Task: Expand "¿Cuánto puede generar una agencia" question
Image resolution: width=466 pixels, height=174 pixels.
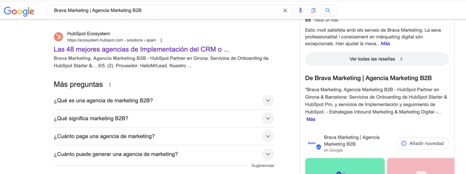Action: click(164, 154)
